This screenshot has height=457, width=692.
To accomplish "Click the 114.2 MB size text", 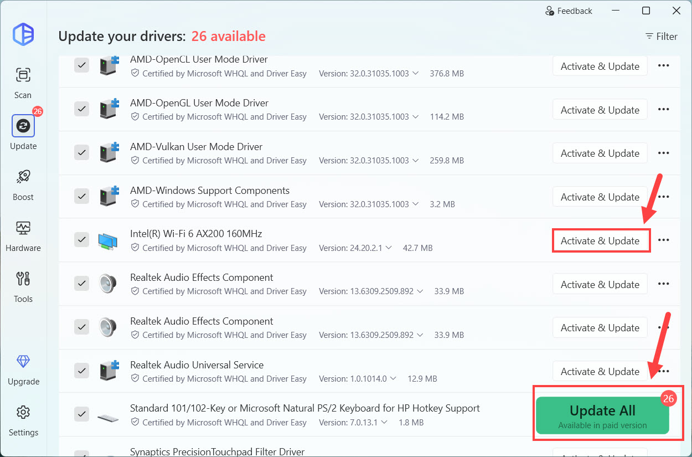I will pos(447,117).
